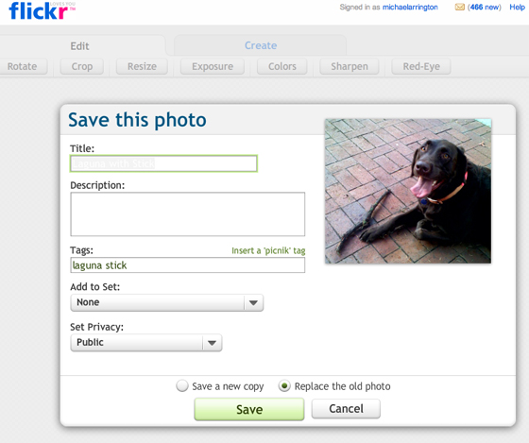Switch to the Create tab

261,45
